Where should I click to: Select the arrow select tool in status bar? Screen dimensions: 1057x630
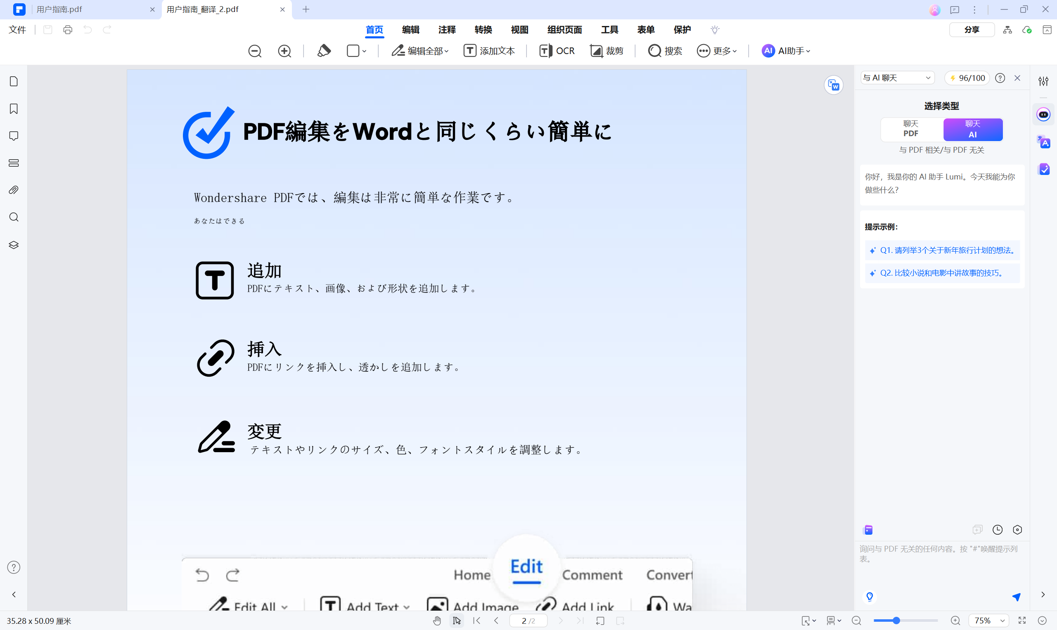click(457, 621)
